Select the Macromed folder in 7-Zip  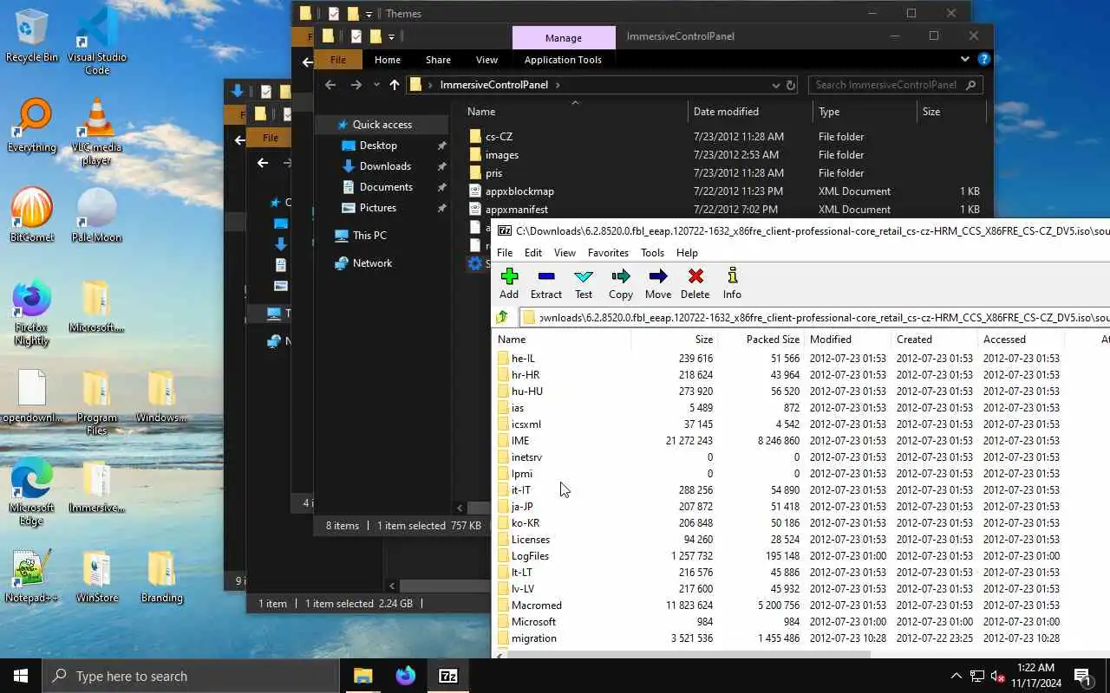coord(536,606)
